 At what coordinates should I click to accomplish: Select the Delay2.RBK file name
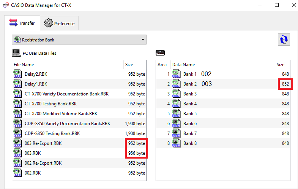click(x=36, y=74)
